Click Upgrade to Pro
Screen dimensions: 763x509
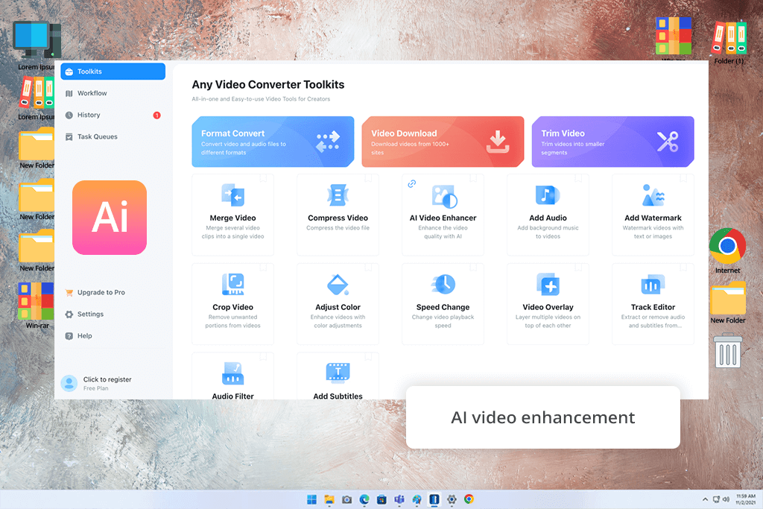[x=95, y=292]
